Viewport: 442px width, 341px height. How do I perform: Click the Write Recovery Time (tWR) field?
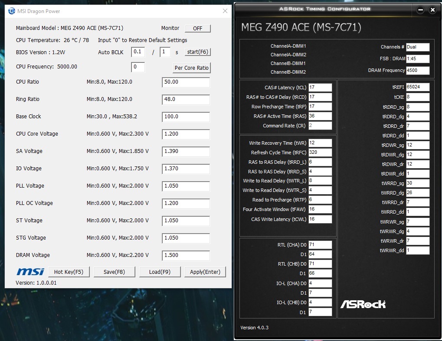[320, 143]
